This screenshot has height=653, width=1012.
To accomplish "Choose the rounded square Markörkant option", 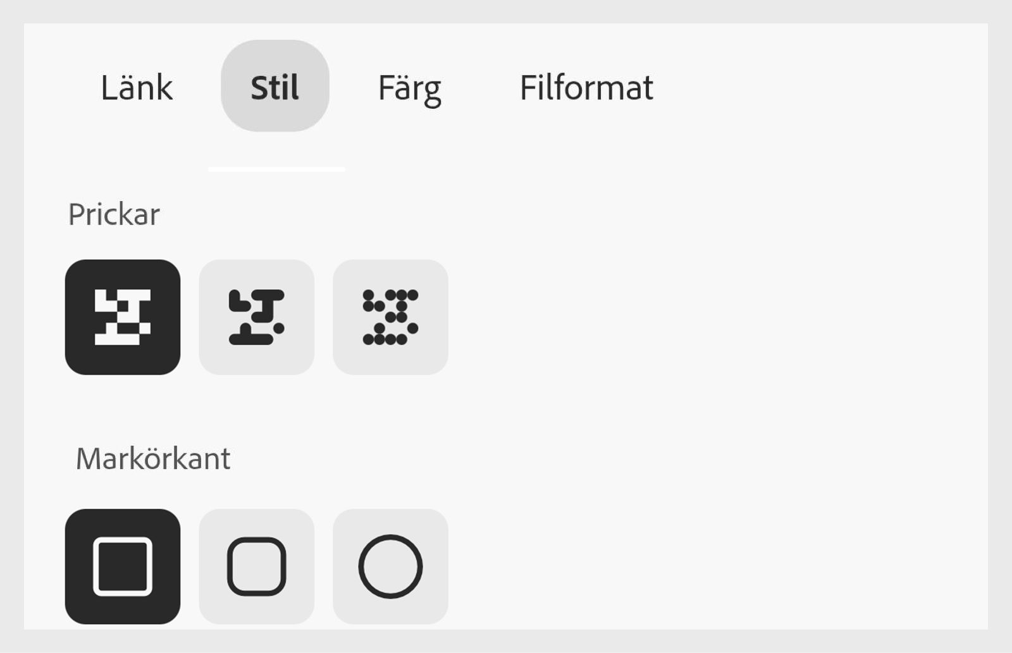I will point(256,566).
